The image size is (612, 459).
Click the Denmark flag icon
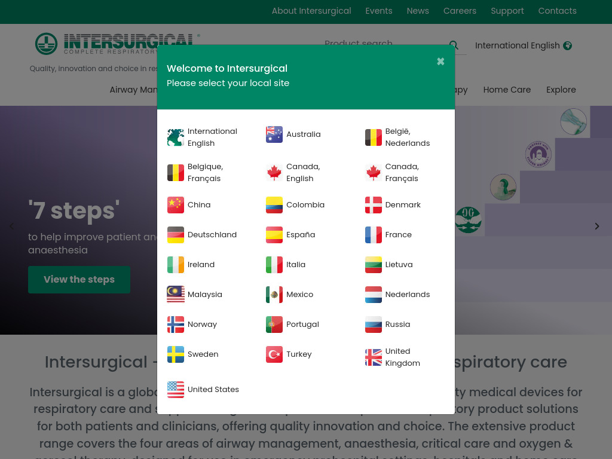(374, 205)
